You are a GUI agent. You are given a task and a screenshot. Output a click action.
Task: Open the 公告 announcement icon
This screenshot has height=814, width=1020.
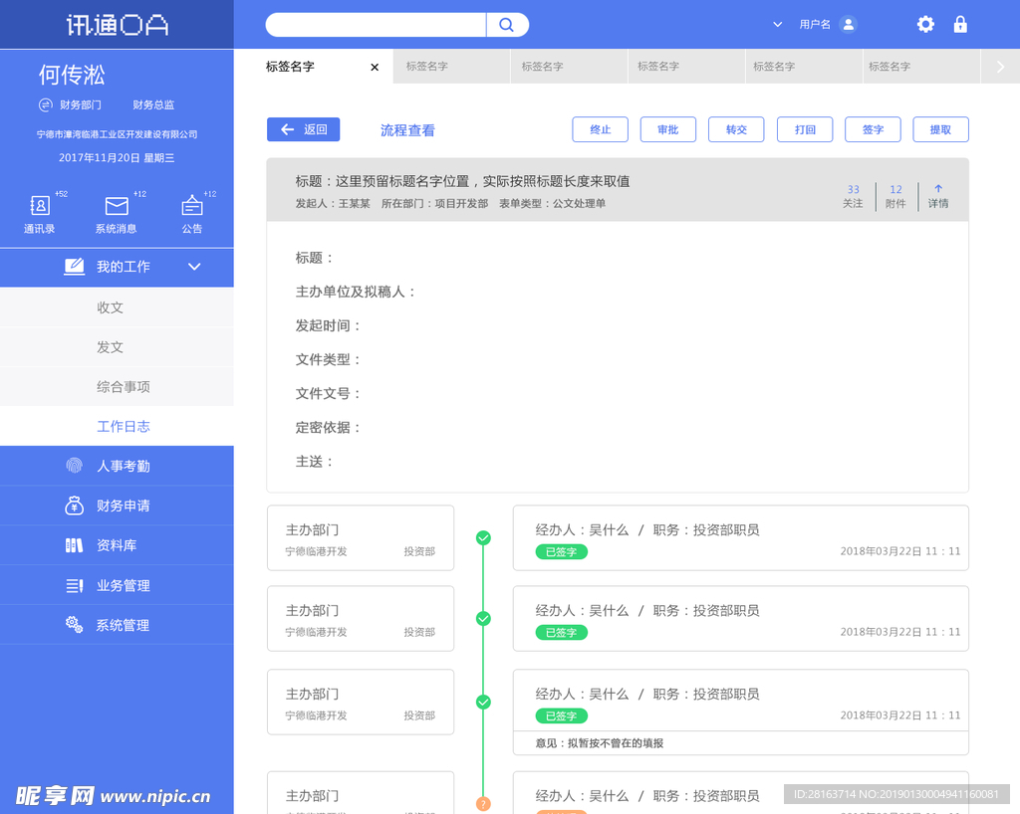tap(192, 205)
